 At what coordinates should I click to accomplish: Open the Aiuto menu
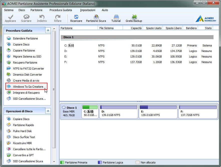click(105, 10)
